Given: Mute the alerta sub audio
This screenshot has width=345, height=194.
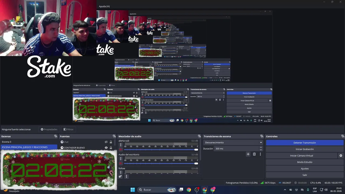Looking at the screenshot, I should click(121, 150).
